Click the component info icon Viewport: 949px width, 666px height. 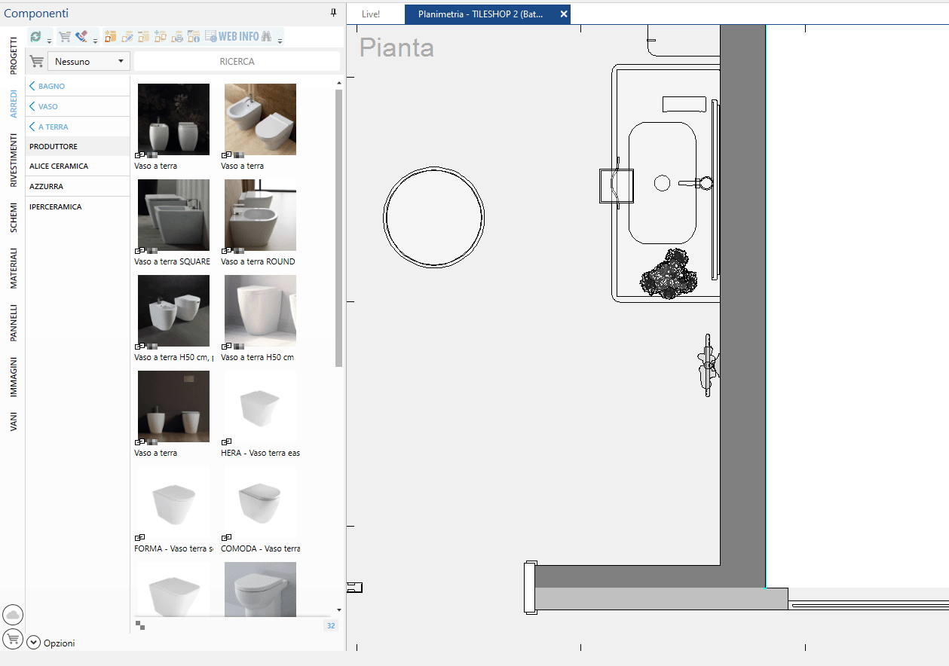[194, 36]
